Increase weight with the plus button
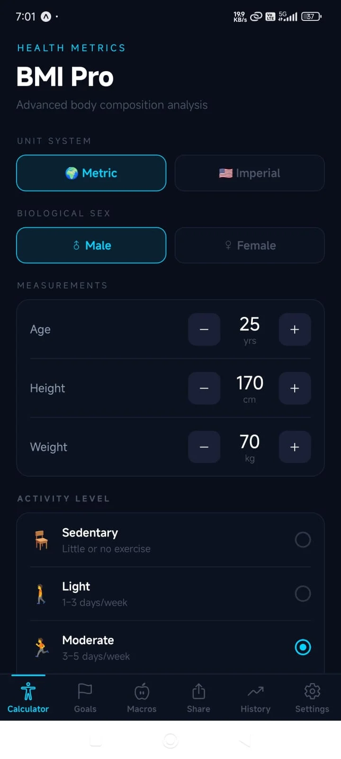The image size is (341, 759). pyautogui.click(x=295, y=447)
